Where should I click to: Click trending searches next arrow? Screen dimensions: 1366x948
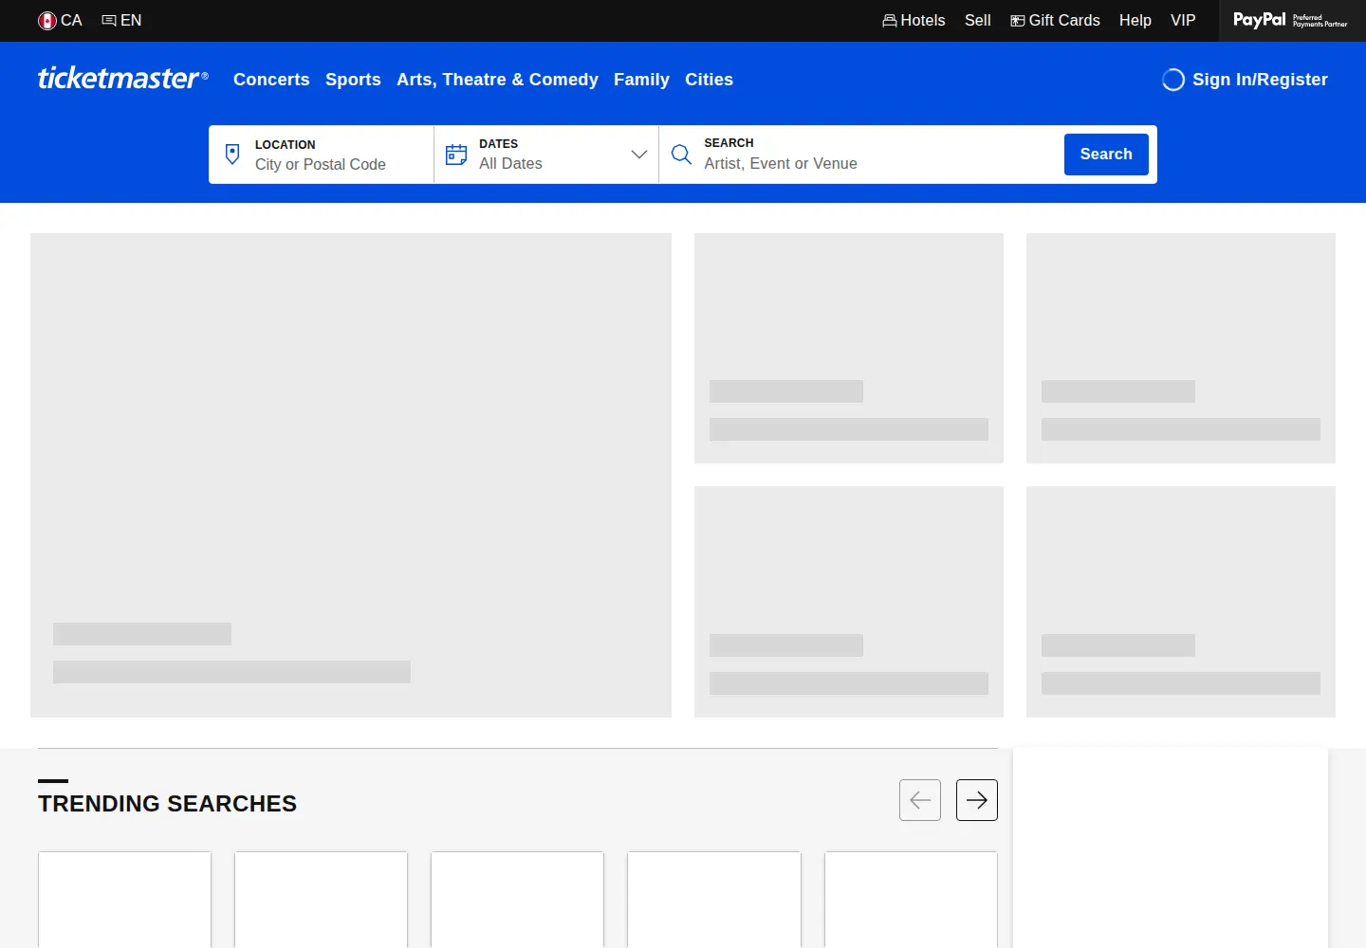coord(977,800)
